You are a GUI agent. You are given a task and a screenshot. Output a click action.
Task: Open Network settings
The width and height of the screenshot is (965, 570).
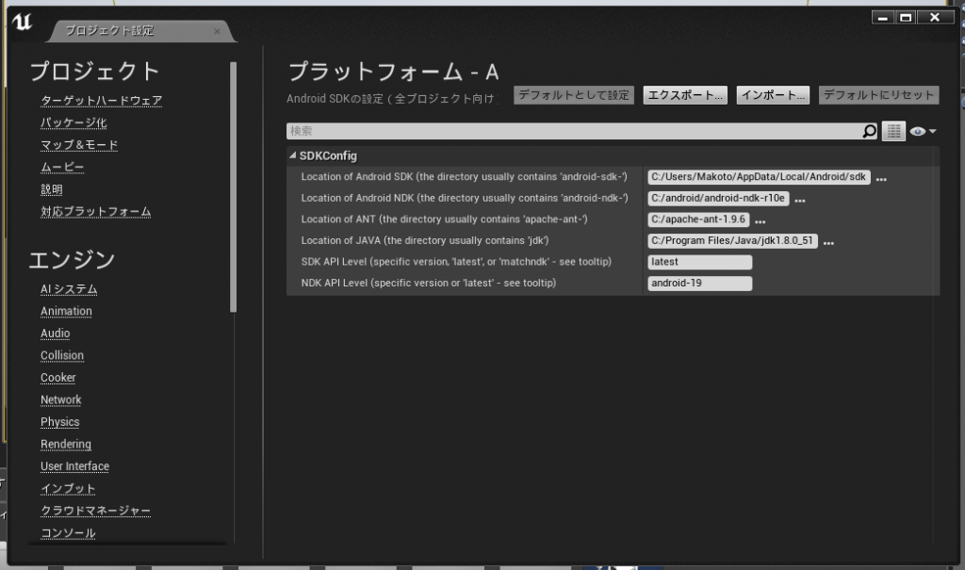click(x=61, y=399)
